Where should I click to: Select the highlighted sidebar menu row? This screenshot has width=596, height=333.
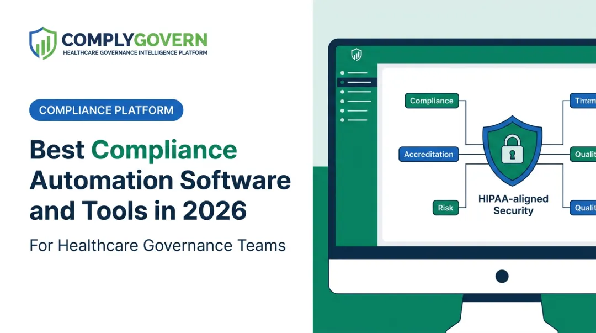(x=357, y=82)
